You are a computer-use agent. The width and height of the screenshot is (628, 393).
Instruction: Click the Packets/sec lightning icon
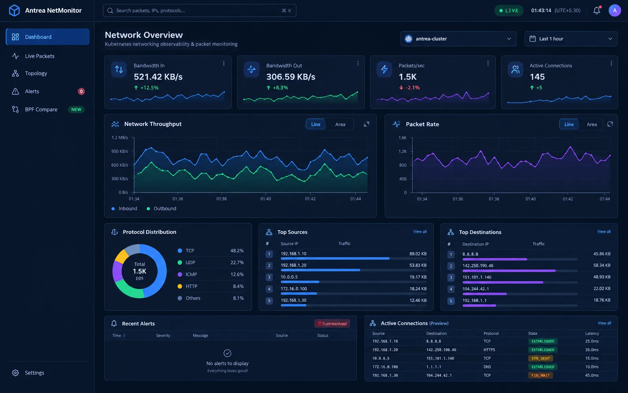tap(384, 70)
